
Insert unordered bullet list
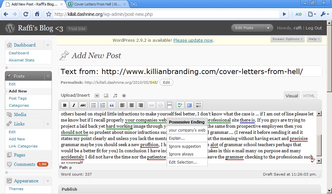pos(93,105)
